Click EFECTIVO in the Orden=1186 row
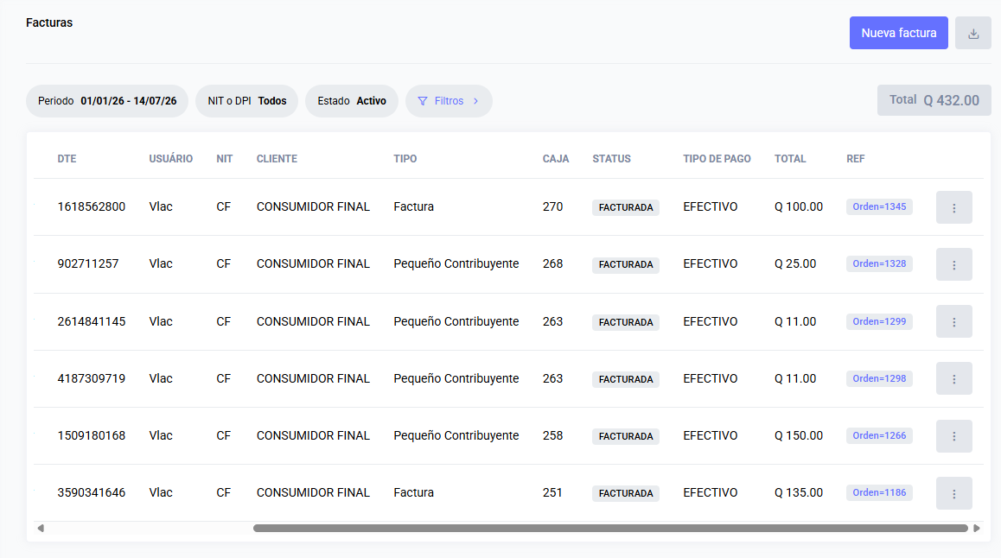Screen dimensions: 1001x558 tap(711, 492)
